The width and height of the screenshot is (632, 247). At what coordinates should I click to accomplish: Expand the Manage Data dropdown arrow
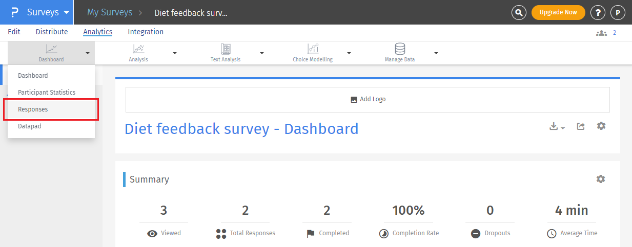pos(436,53)
